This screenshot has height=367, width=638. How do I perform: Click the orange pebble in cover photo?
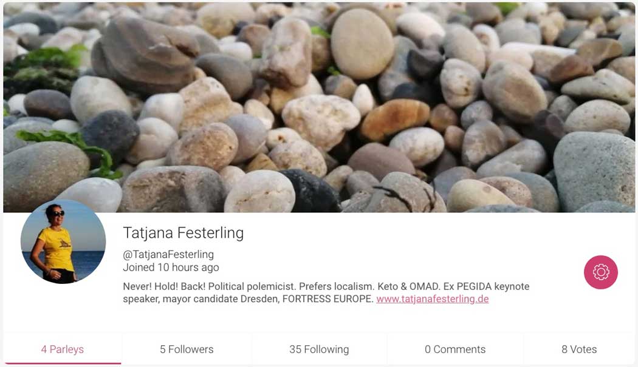pyautogui.click(x=394, y=119)
